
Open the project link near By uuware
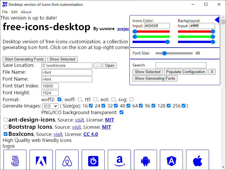[123, 29]
